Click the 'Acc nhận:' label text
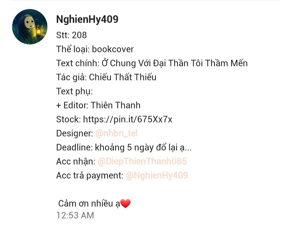The height and width of the screenshot is (234, 291). click(x=76, y=161)
